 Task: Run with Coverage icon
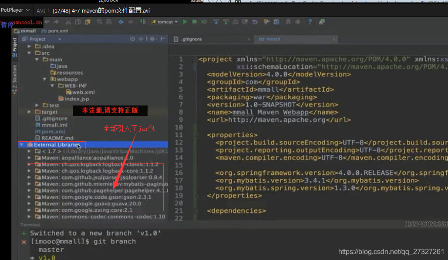click(204, 22)
